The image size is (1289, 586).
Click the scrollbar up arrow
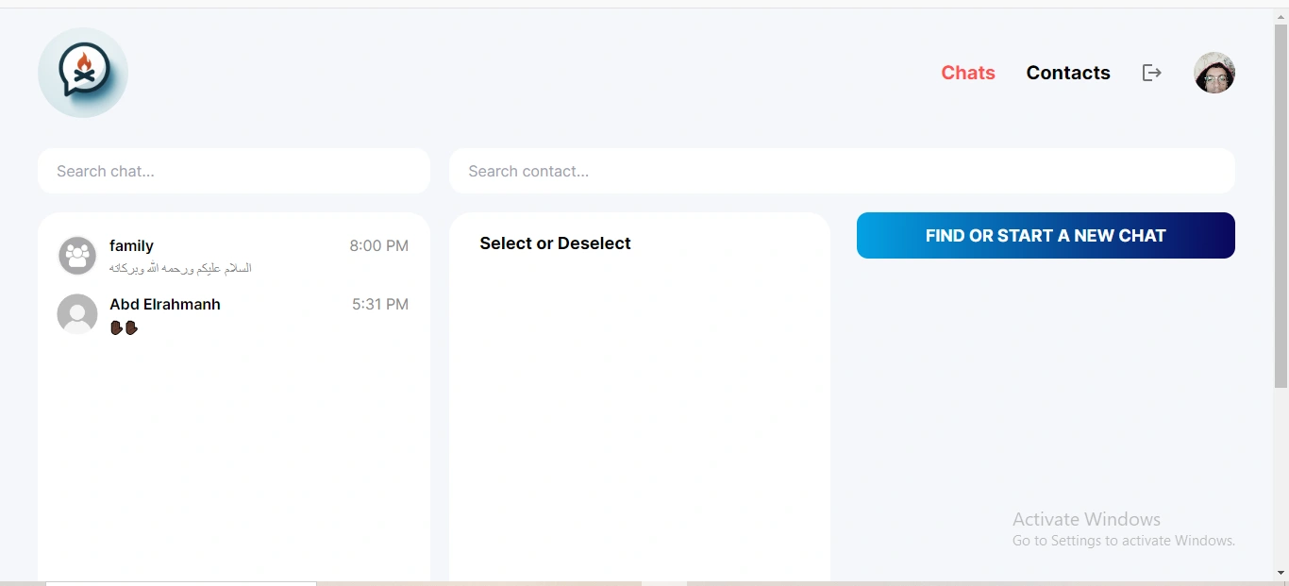coord(1281,15)
